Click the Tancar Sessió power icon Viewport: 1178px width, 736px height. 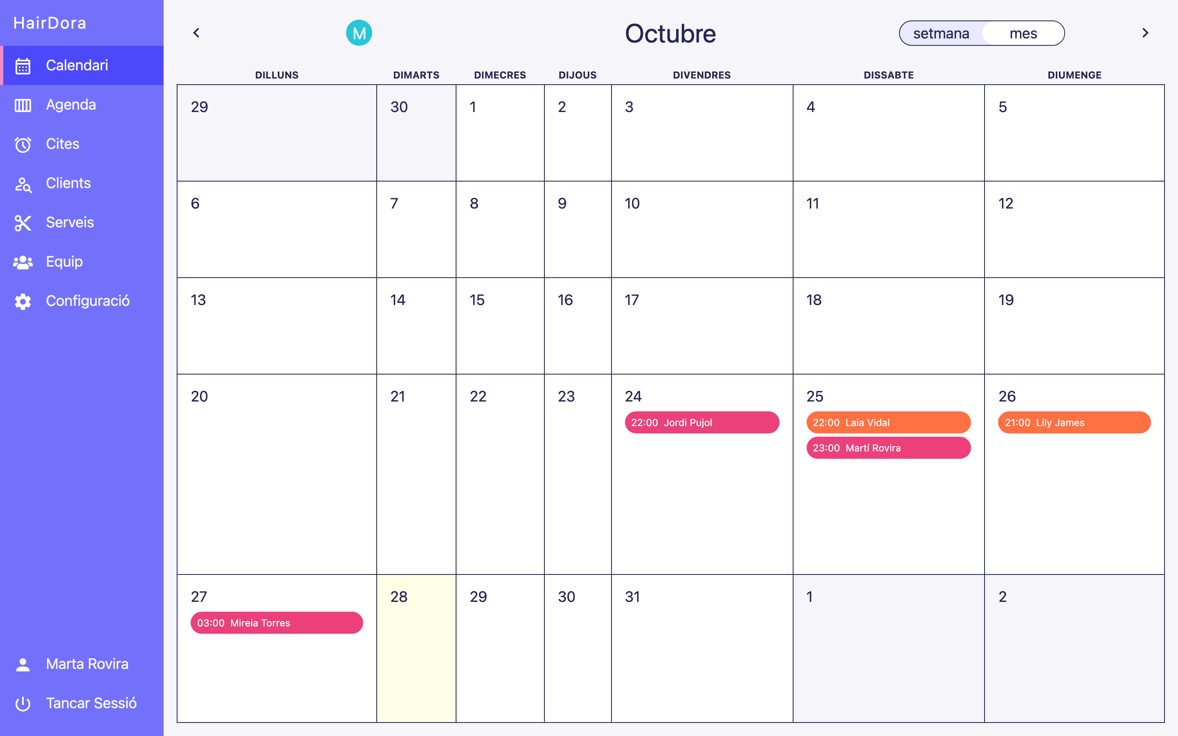23,703
